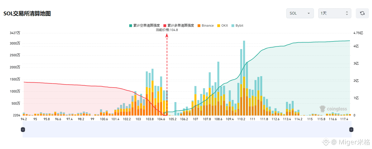The width and height of the screenshot is (372, 149).
Task: Click the red 累计多单清算强度 legend swatch
Action: coord(165,26)
